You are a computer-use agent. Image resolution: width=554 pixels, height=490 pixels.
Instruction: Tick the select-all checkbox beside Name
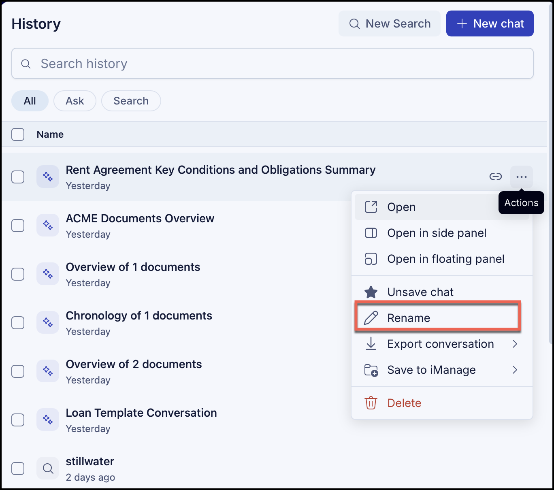click(18, 134)
